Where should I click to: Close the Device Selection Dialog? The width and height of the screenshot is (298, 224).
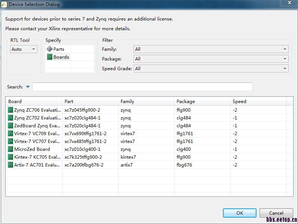click(x=289, y=3)
